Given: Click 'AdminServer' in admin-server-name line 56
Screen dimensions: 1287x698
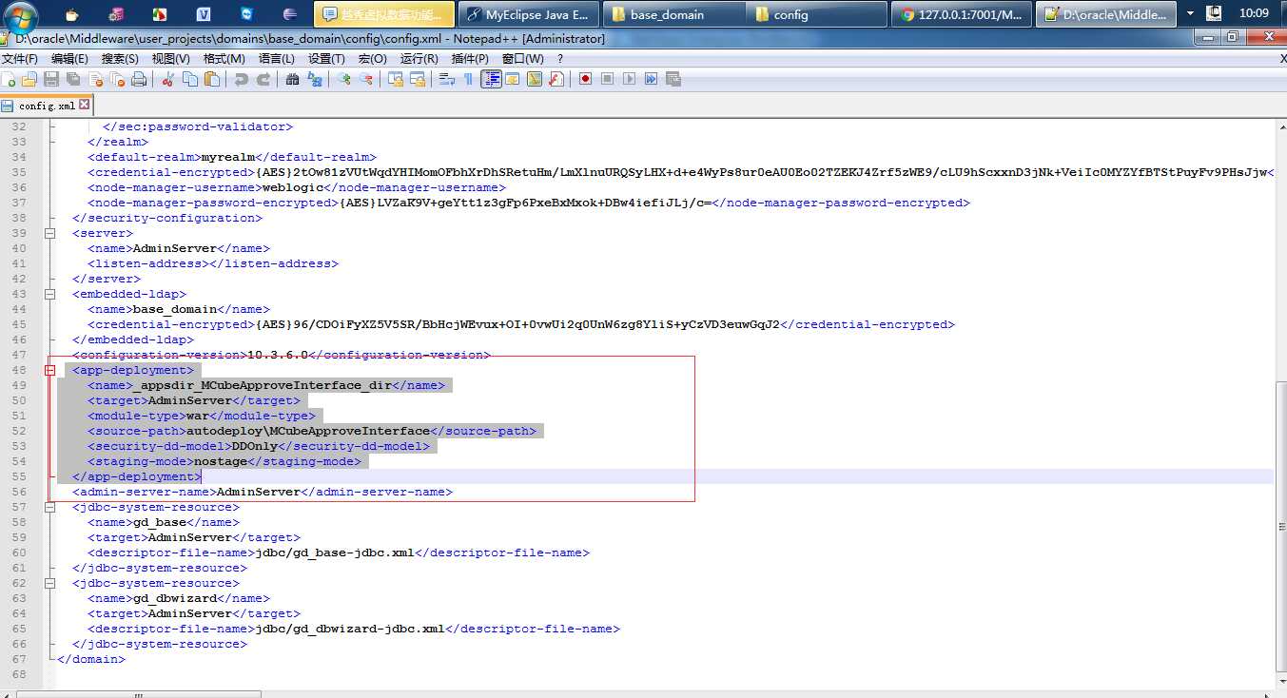Looking at the screenshot, I should coord(259,492).
